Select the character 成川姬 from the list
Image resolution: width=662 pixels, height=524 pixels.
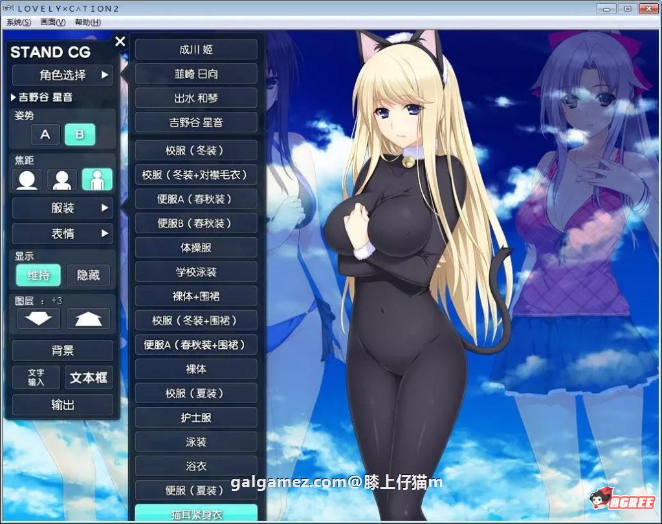pyautogui.click(x=196, y=49)
